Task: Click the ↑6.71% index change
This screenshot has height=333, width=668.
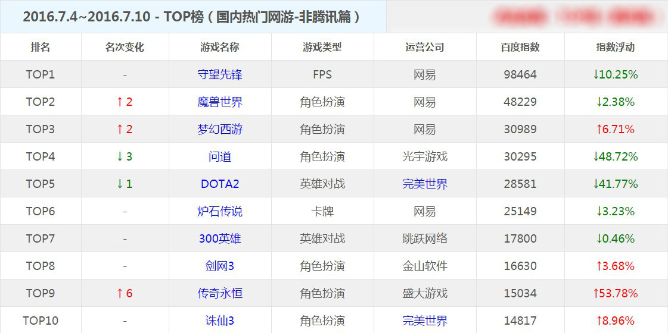Action: tap(616, 129)
